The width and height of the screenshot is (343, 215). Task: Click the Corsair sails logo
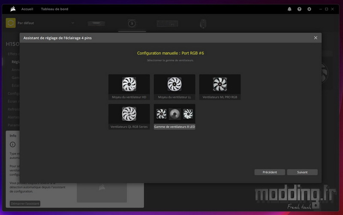(x=13, y=9)
